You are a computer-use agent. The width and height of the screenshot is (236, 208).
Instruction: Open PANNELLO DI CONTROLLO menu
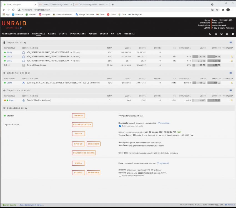pos(15,34)
